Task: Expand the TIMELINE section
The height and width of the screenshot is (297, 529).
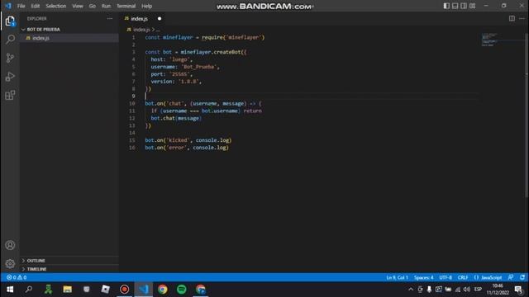Action: pos(36,269)
